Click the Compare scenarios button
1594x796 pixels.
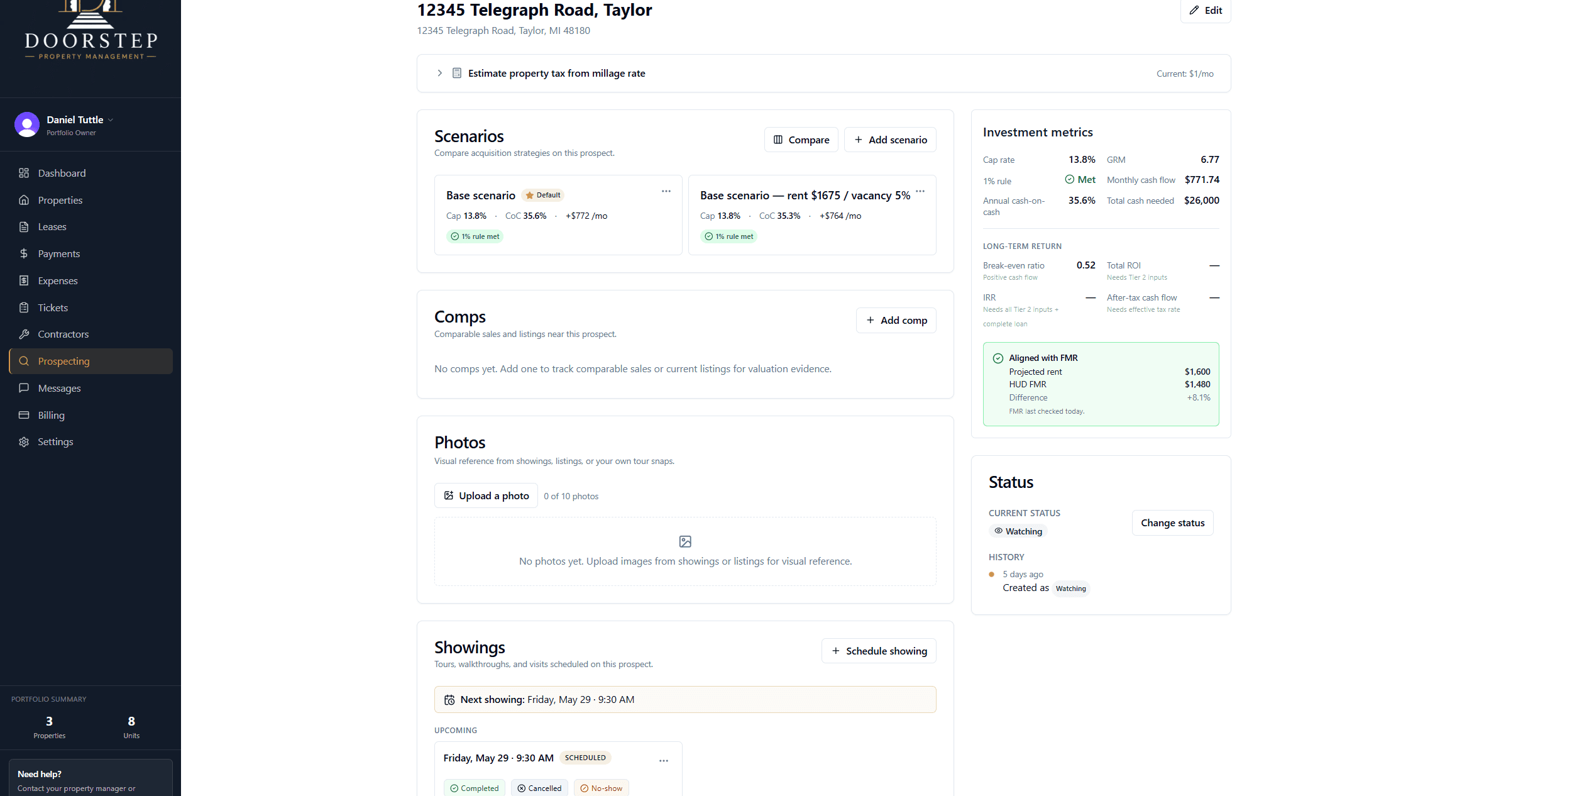coord(801,140)
